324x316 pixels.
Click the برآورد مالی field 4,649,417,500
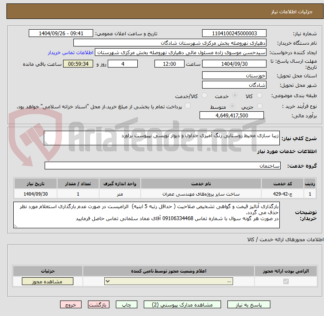coord(232,115)
